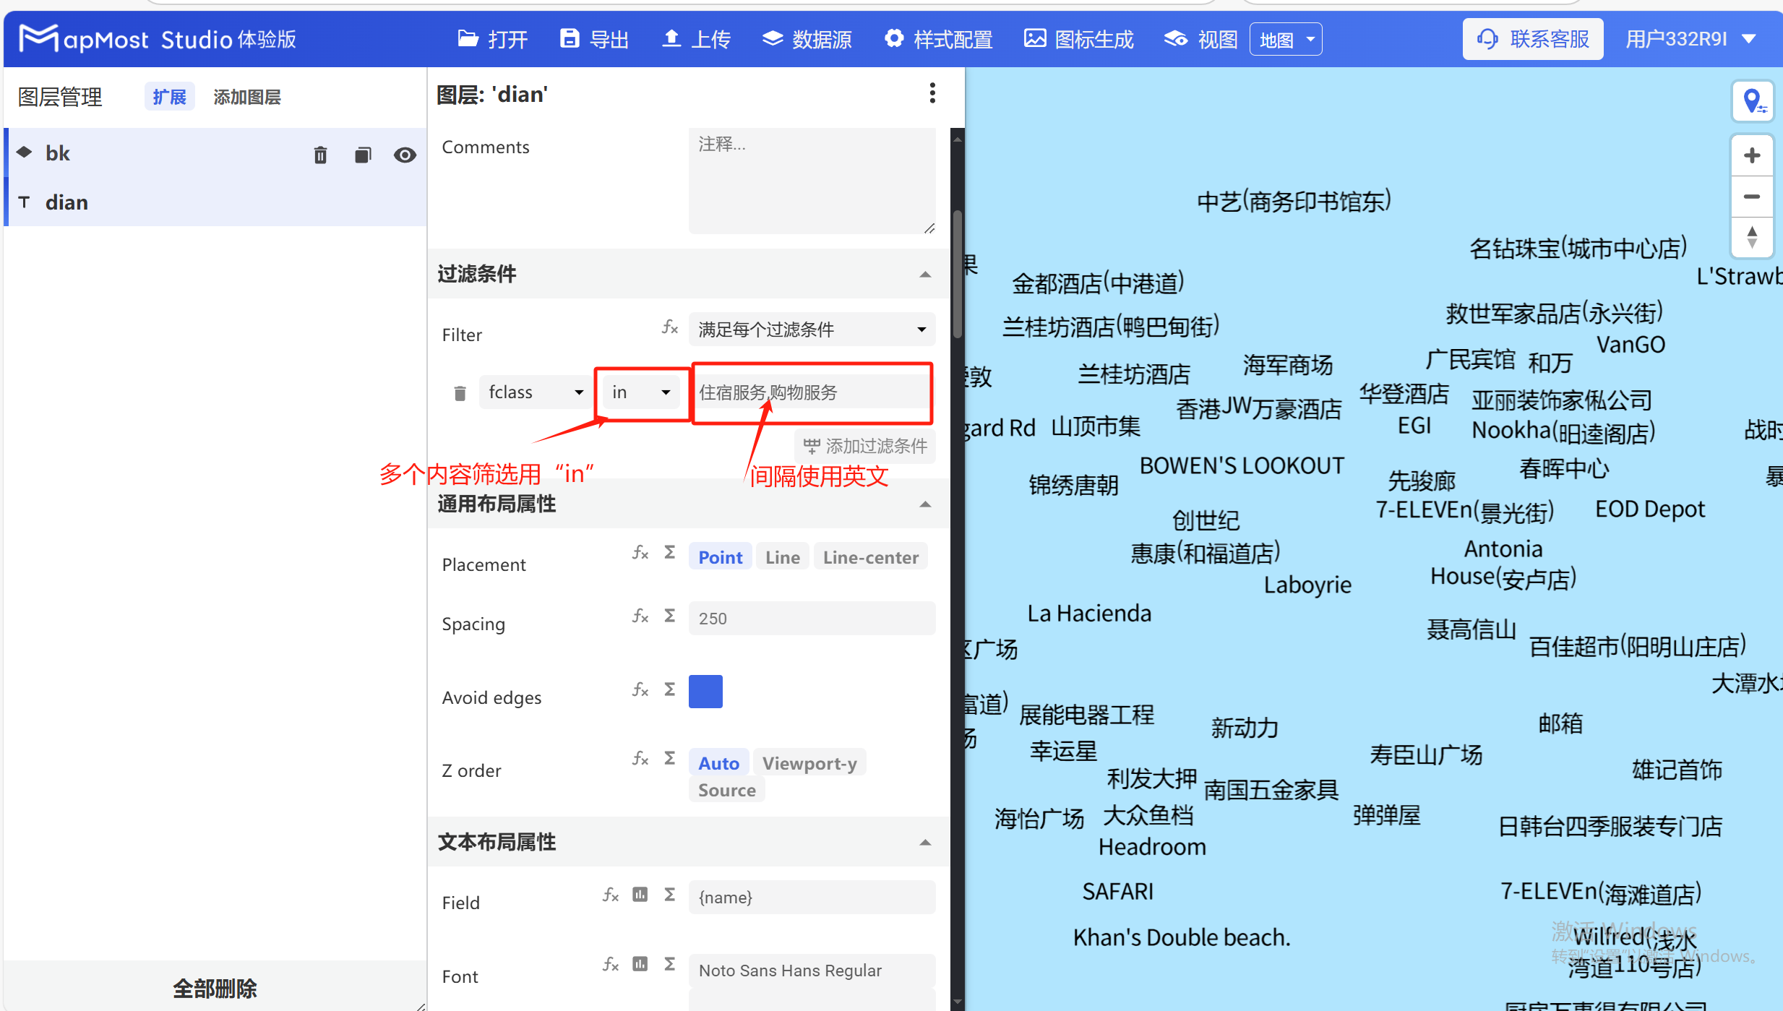Click the compass reset icon on the map

pos(1753,237)
